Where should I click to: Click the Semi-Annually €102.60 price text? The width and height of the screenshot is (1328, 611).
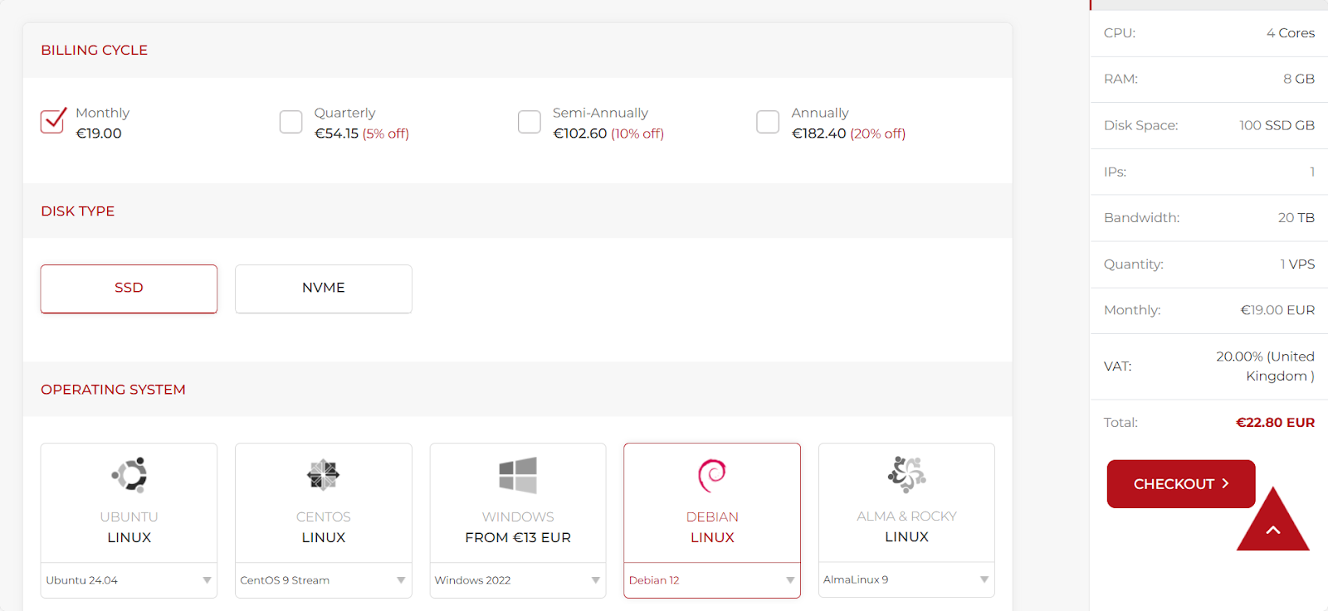pos(608,133)
